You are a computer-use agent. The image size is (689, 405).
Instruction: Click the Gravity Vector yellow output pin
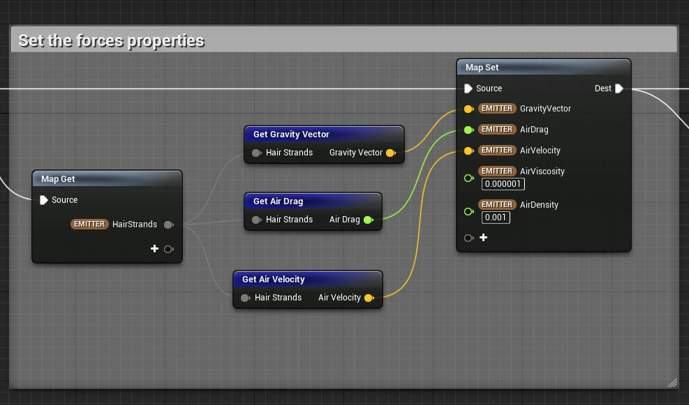coord(391,153)
